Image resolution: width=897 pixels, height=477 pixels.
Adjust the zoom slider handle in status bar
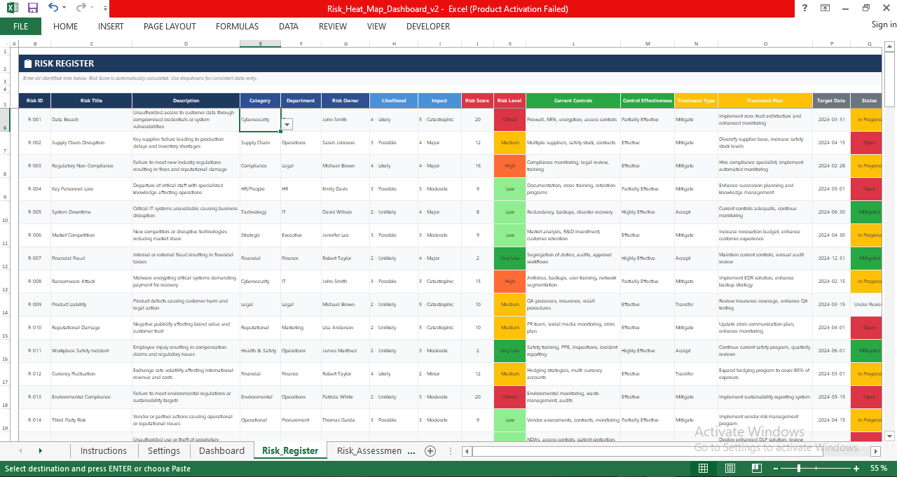tap(800, 468)
